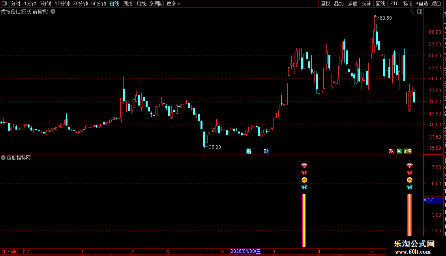Click the month 7 label on time axis
446x256 pixels.
click(x=373, y=251)
